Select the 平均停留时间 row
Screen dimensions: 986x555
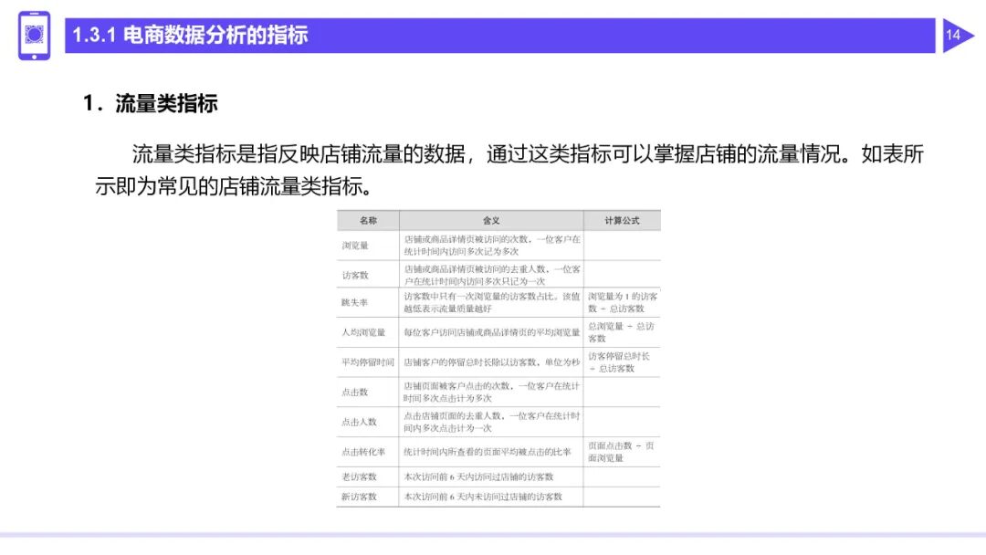(369, 361)
